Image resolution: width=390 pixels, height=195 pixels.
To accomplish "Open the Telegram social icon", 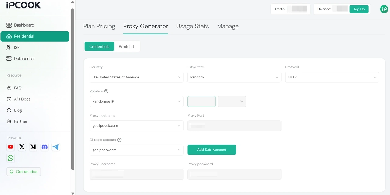I will click(56, 147).
